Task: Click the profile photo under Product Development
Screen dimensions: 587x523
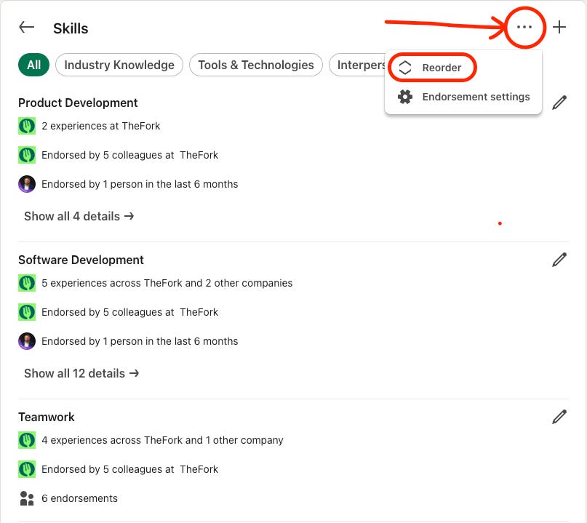Action: [27, 184]
